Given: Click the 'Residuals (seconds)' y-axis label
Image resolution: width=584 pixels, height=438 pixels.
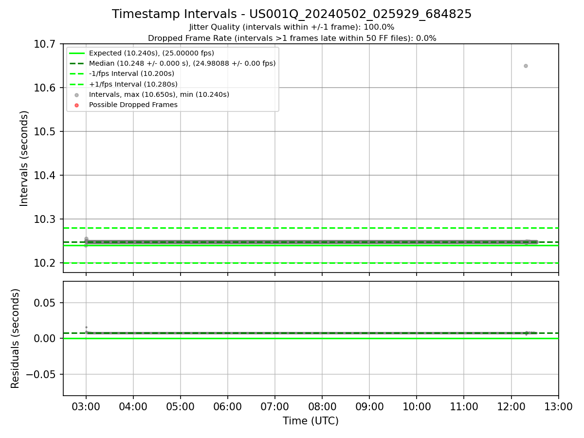Looking at the screenshot, I should pos(16,338).
